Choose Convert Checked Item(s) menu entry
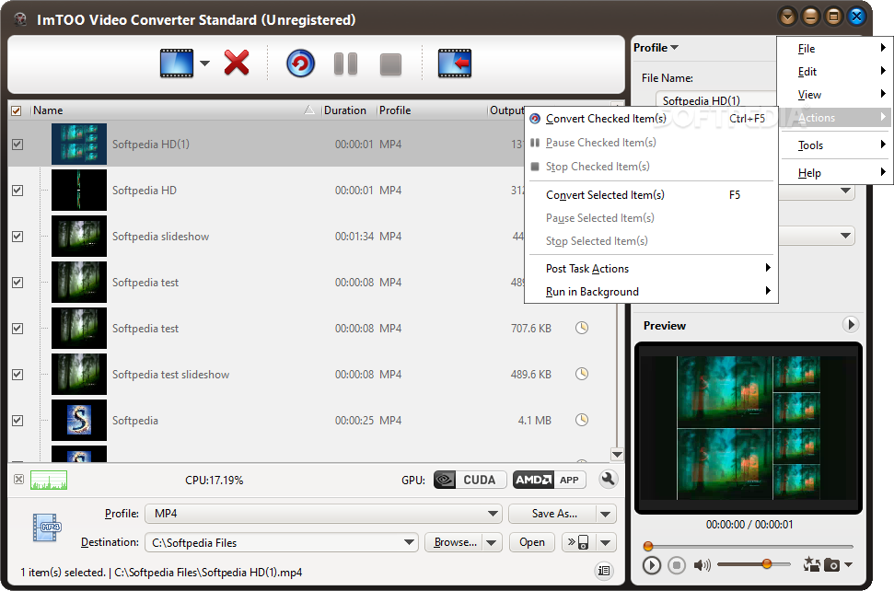Image resolution: width=894 pixels, height=591 pixels. [x=651, y=119]
